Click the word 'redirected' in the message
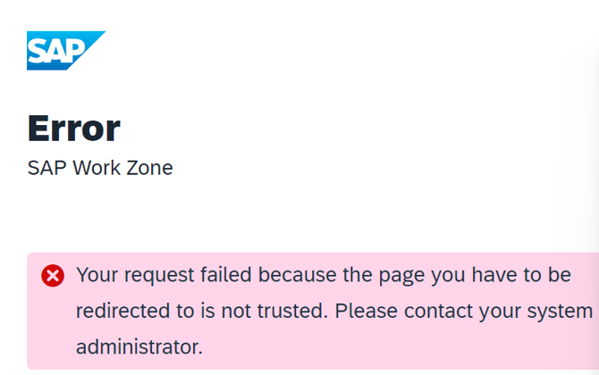The width and height of the screenshot is (599, 375). [x=123, y=311]
